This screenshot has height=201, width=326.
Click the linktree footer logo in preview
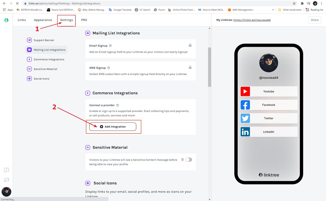point(269,175)
